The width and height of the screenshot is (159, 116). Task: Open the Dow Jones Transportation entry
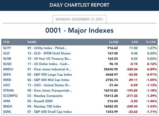(x=50, y=91)
